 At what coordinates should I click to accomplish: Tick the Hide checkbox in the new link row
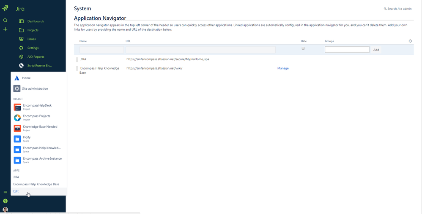pos(303,48)
